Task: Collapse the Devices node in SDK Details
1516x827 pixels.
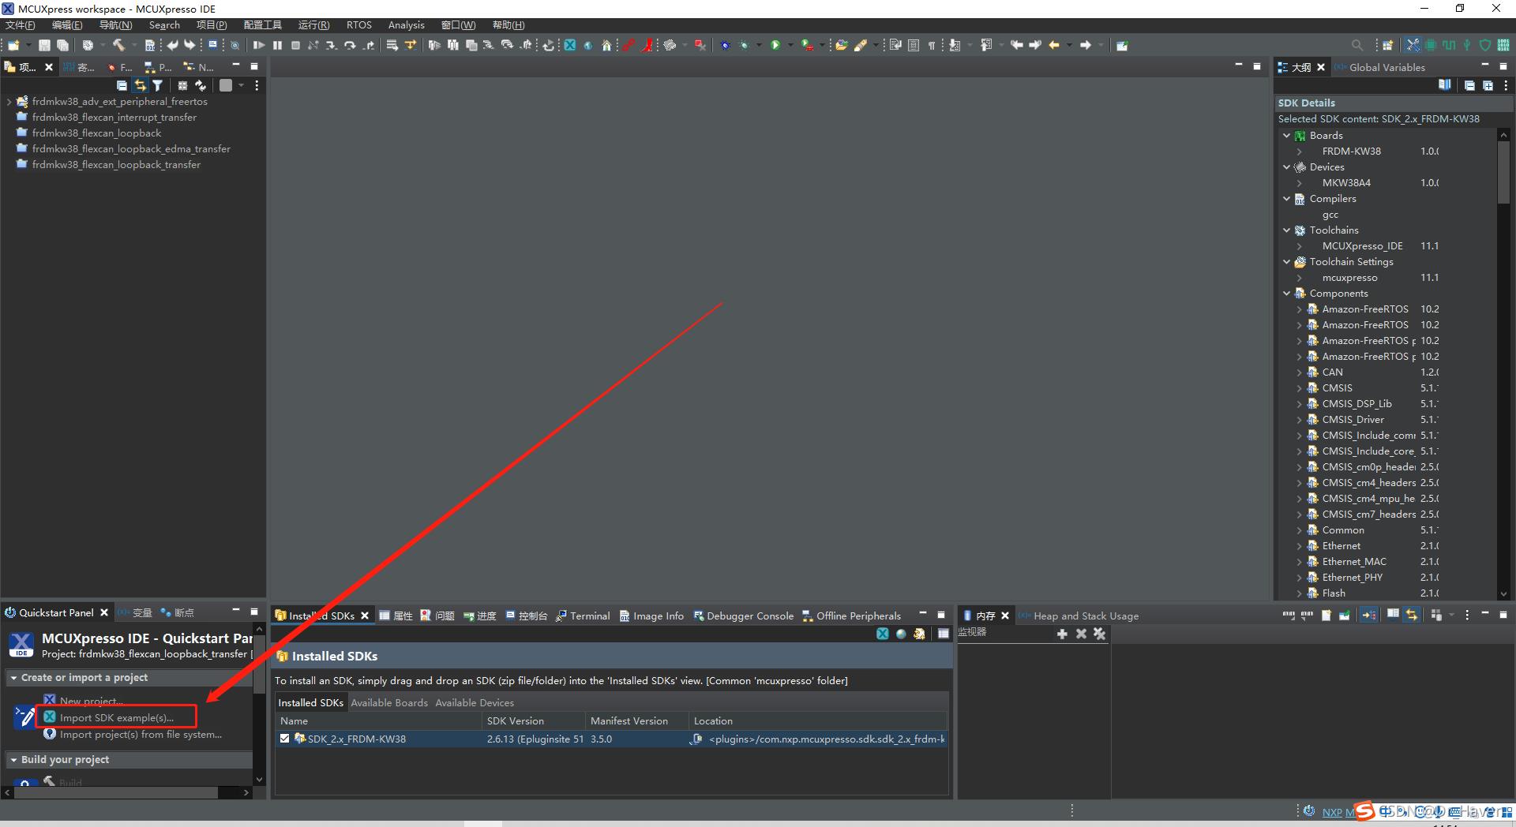Action: click(1286, 167)
